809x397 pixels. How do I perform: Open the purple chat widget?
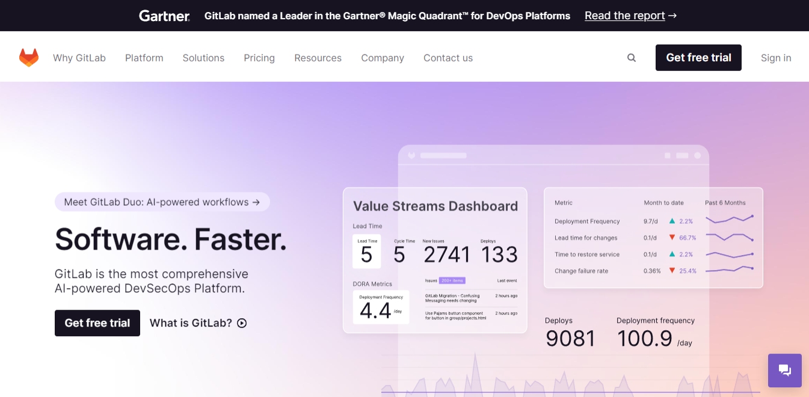coord(785,371)
